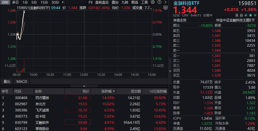Click the 通 marker icon
The height and width of the screenshot is (131, 258).
[x=237, y=15]
